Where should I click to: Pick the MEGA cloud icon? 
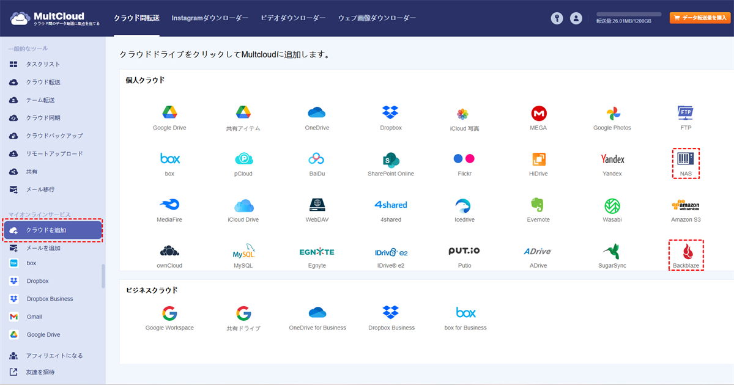(x=538, y=113)
